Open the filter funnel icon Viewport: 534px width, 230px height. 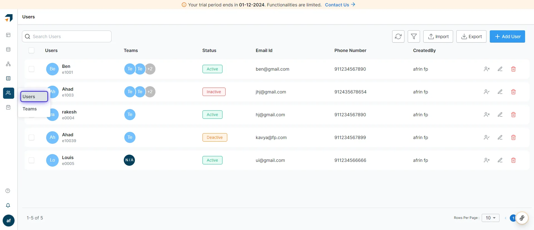[414, 36]
